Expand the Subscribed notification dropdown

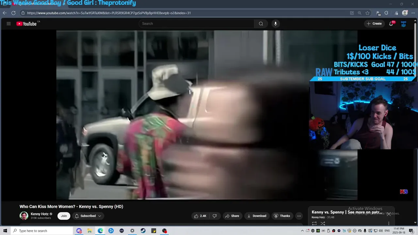(x=88, y=216)
